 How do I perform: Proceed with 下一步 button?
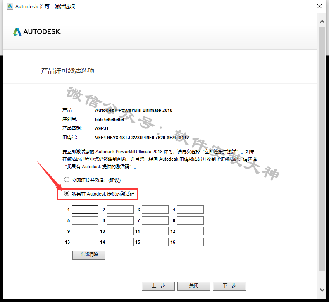[229, 286]
